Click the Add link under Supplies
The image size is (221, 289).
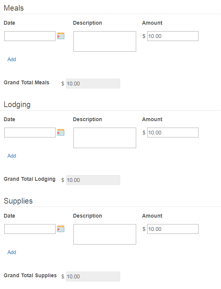click(12, 252)
